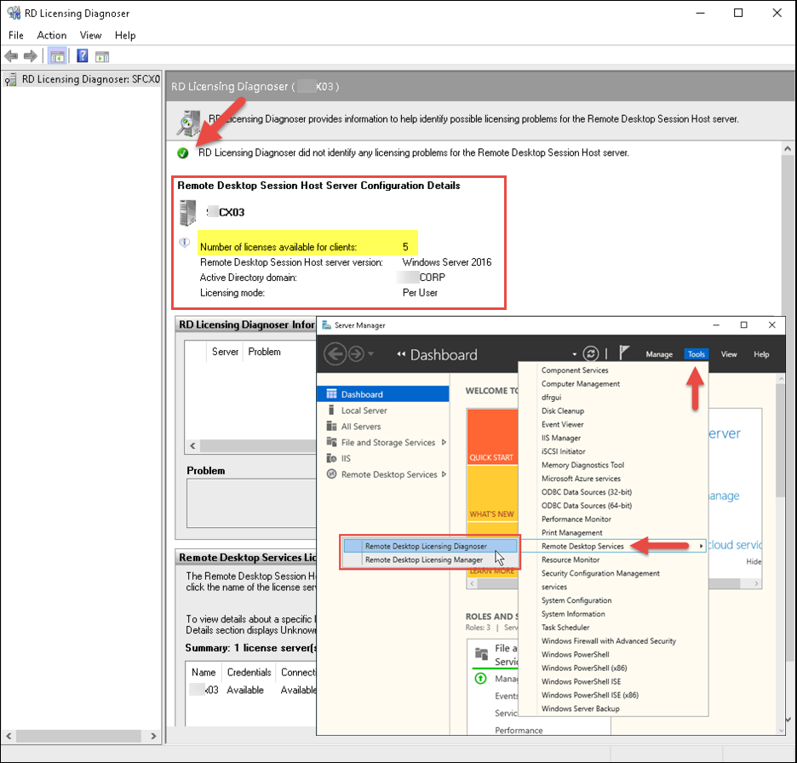Expand Remote Desktop Services sidebar arrow
The height and width of the screenshot is (763, 797).
pos(444,474)
